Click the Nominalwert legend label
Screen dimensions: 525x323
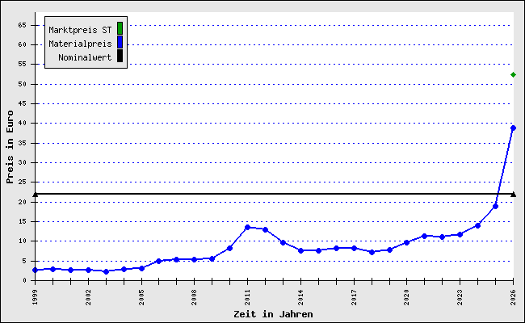(85, 57)
